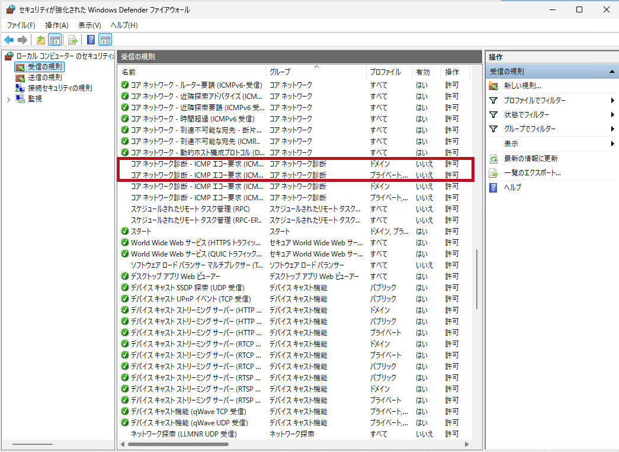619x452 pixels.
Task: Click the funnel icon beside 状態でフィルター
Action: 493,114
